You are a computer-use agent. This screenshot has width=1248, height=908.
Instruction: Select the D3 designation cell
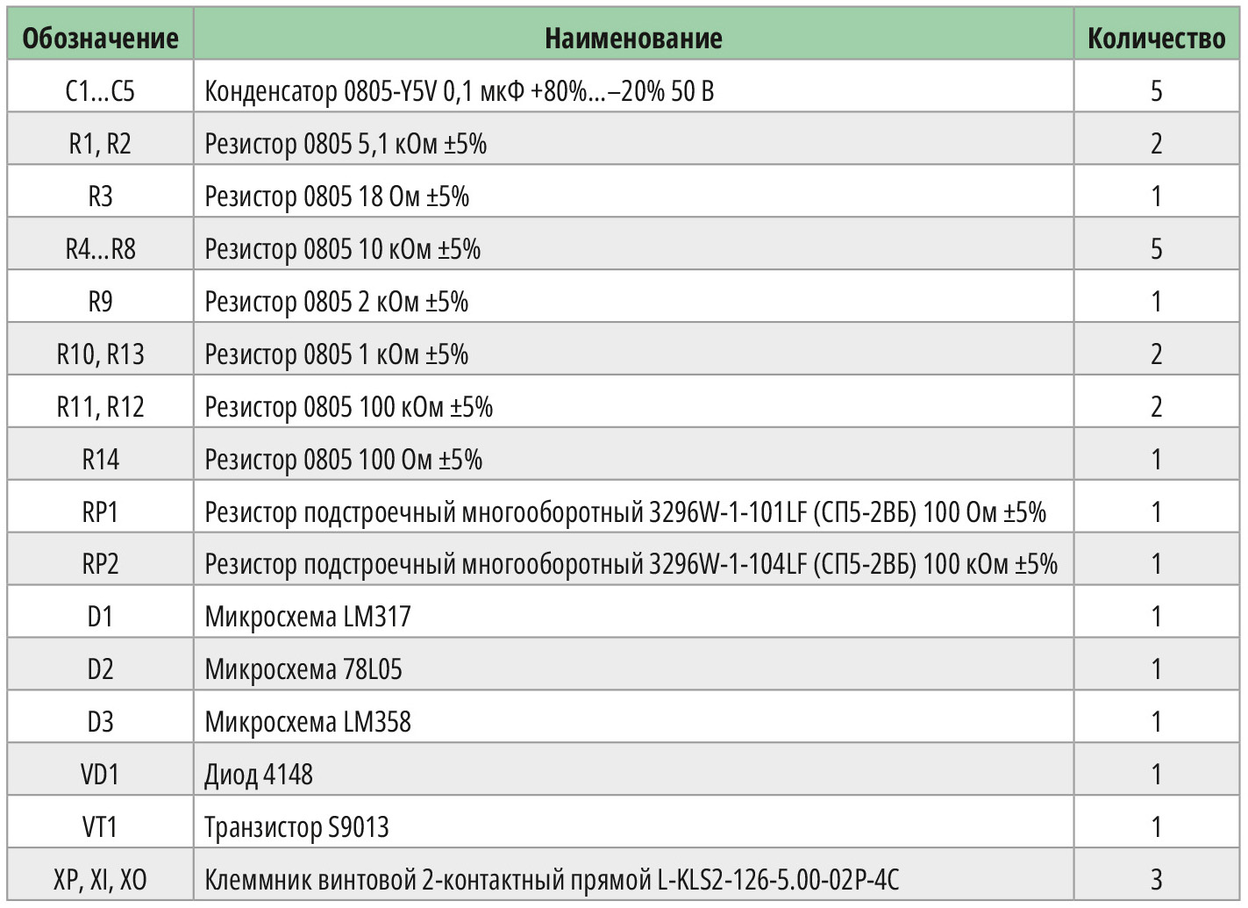[100, 721]
